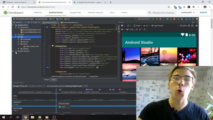Click the Chrome icon in the taskbar
This screenshot has height=120, width=213.
tap(25, 117)
